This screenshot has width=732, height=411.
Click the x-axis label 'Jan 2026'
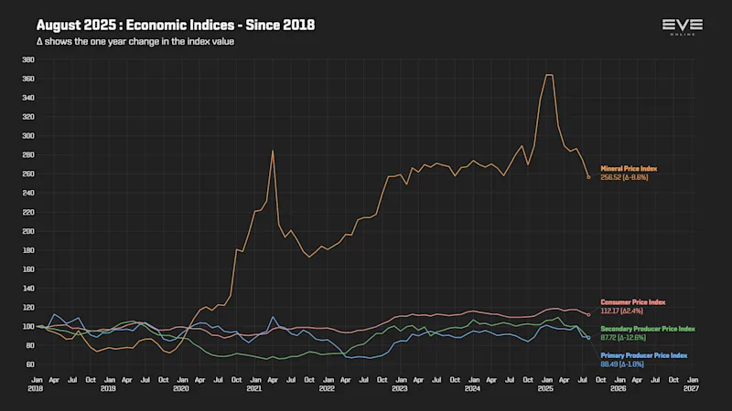pos(619,385)
